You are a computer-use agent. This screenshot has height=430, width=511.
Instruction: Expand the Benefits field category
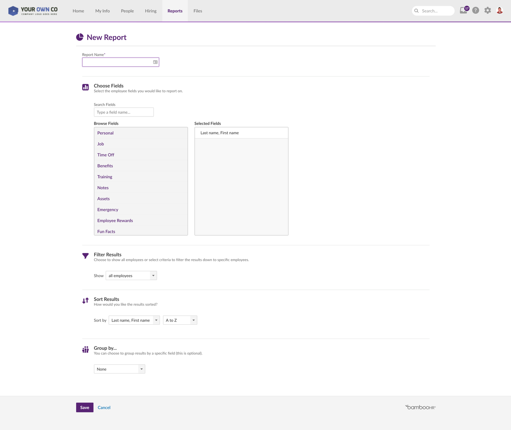tap(141, 166)
